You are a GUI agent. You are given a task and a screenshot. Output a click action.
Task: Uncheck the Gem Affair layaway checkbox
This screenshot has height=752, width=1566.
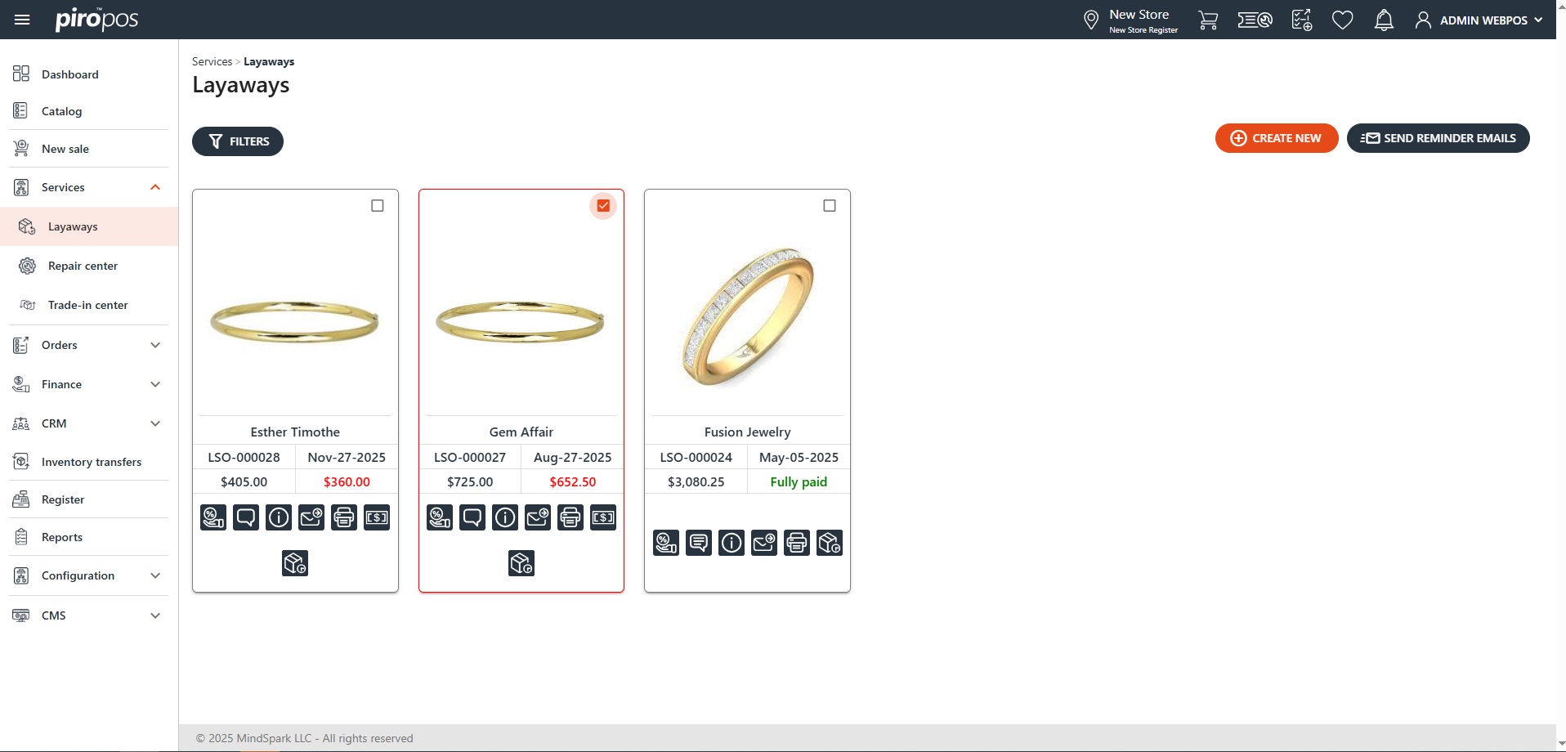point(603,206)
